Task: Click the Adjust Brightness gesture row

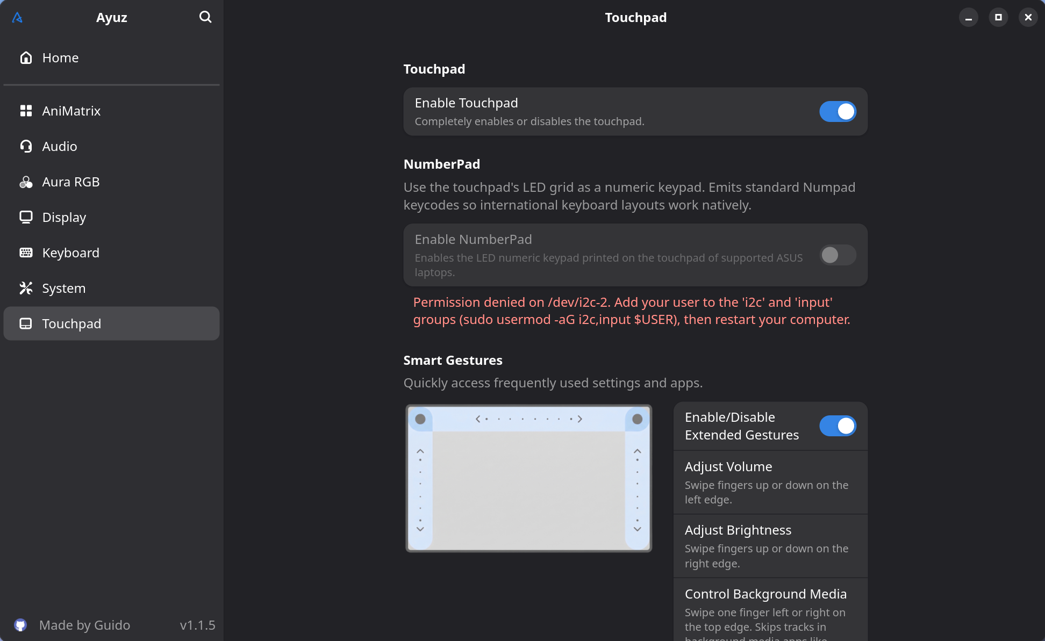Action: pyautogui.click(x=770, y=546)
